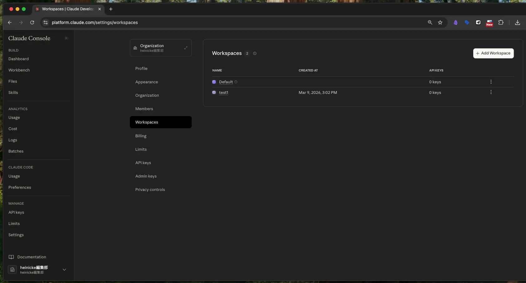Click the purple color dot for Default workspace
The height and width of the screenshot is (283, 526).
(x=214, y=82)
